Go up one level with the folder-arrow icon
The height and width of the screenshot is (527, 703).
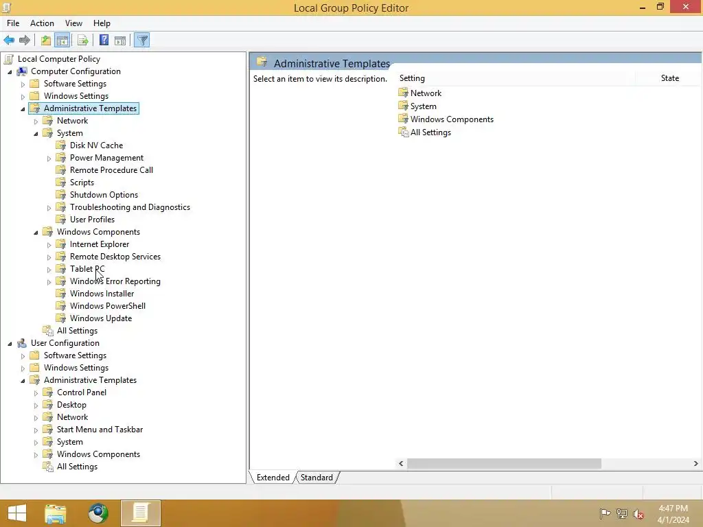point(46,40)
